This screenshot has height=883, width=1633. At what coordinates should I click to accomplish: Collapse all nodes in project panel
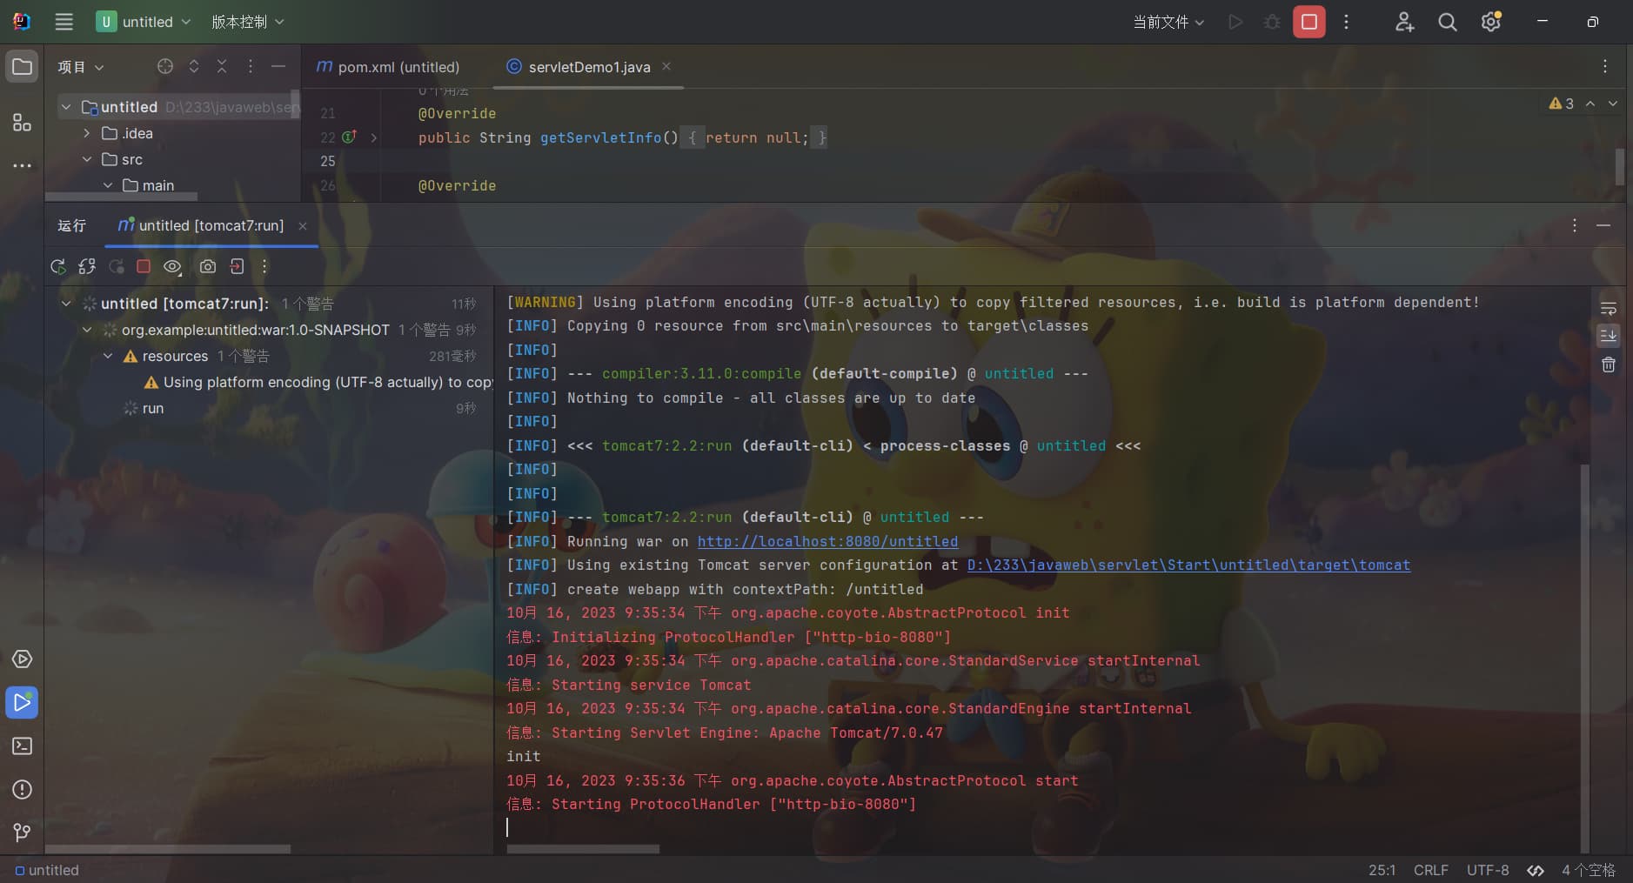point(222,66)
